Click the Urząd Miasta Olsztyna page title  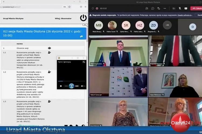(13, 18)
